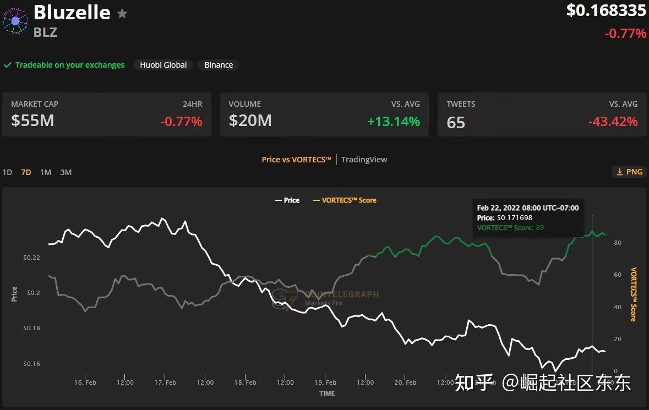
Task: Switch chart range to 3M
Action: 66,172
